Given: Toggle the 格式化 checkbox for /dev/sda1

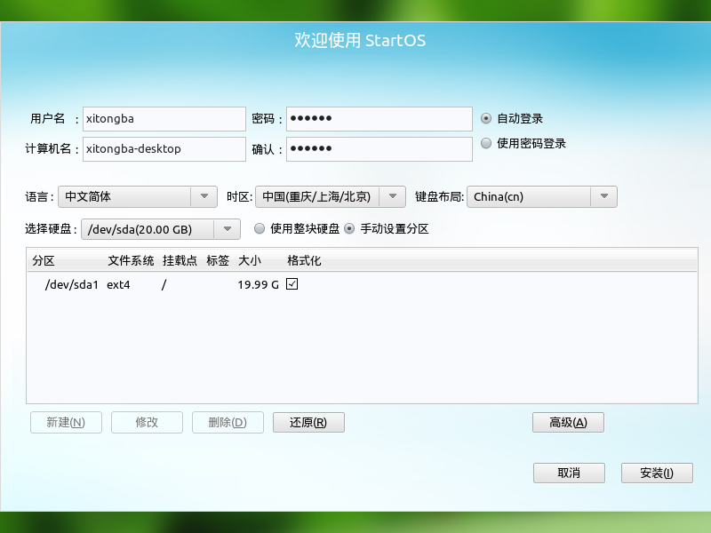Looking at the screenshot, I should [x=292, y=284].
